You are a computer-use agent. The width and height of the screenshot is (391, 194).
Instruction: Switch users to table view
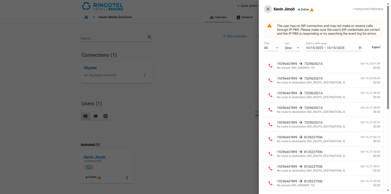(105, 116)
